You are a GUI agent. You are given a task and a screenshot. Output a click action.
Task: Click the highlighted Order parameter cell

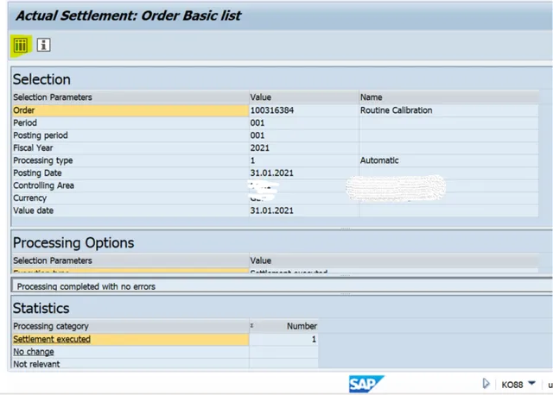coord(130,110)
